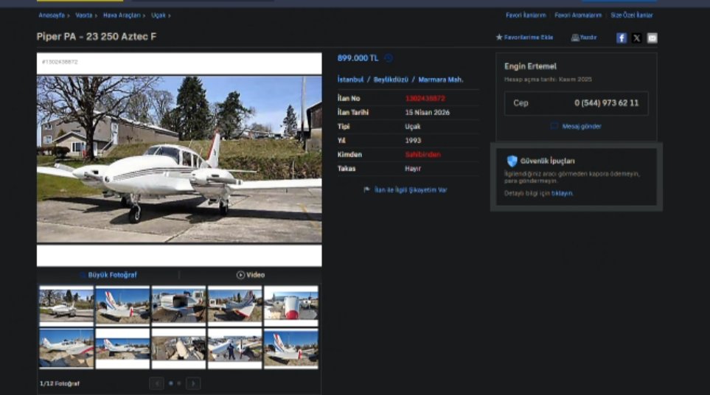Image resolution: width=710 pixels, height=395 pixels.
Task: Open the Anasayfa breadcrumb
Action: point(52,15)
